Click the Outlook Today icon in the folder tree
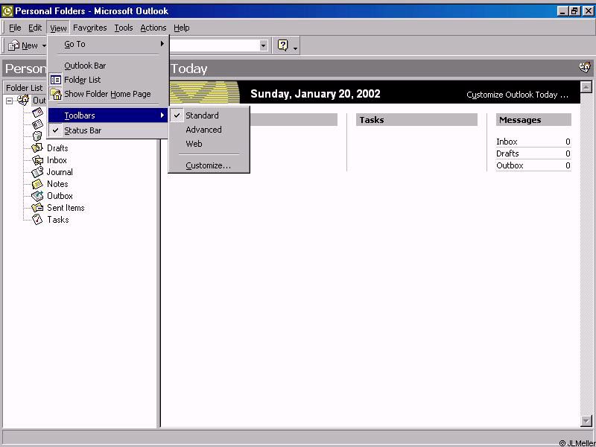 click(23, 101)
